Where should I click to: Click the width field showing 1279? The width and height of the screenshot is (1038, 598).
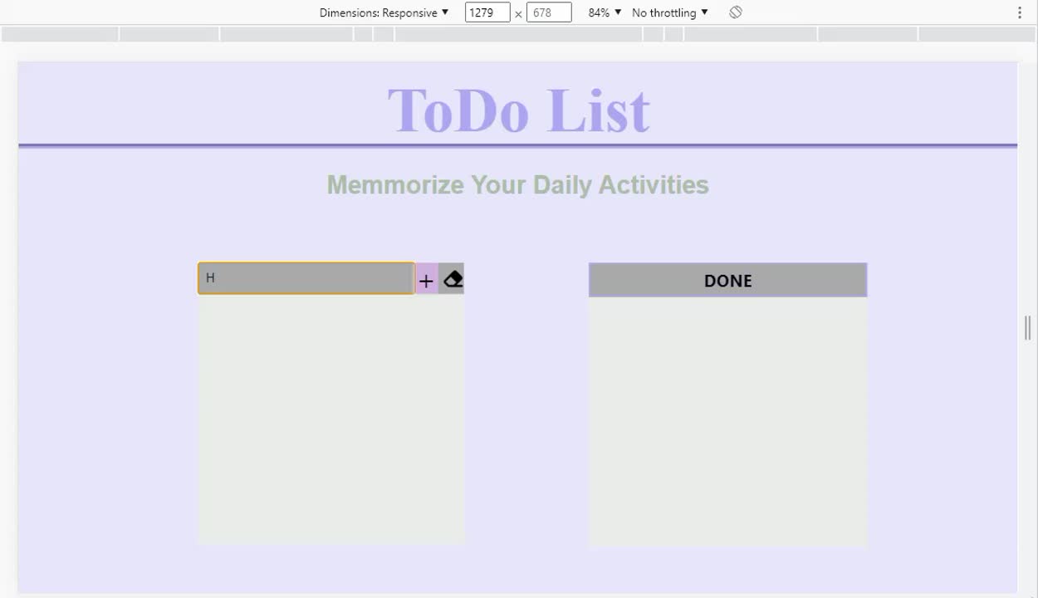click(487, 12)
